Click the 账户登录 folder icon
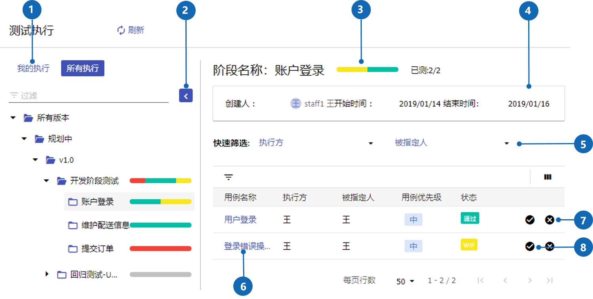 coord(72,202)
